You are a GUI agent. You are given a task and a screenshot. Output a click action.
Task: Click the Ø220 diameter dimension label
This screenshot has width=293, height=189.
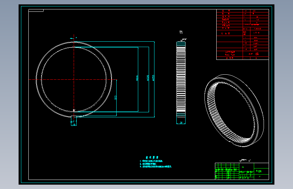click(148, 78)
